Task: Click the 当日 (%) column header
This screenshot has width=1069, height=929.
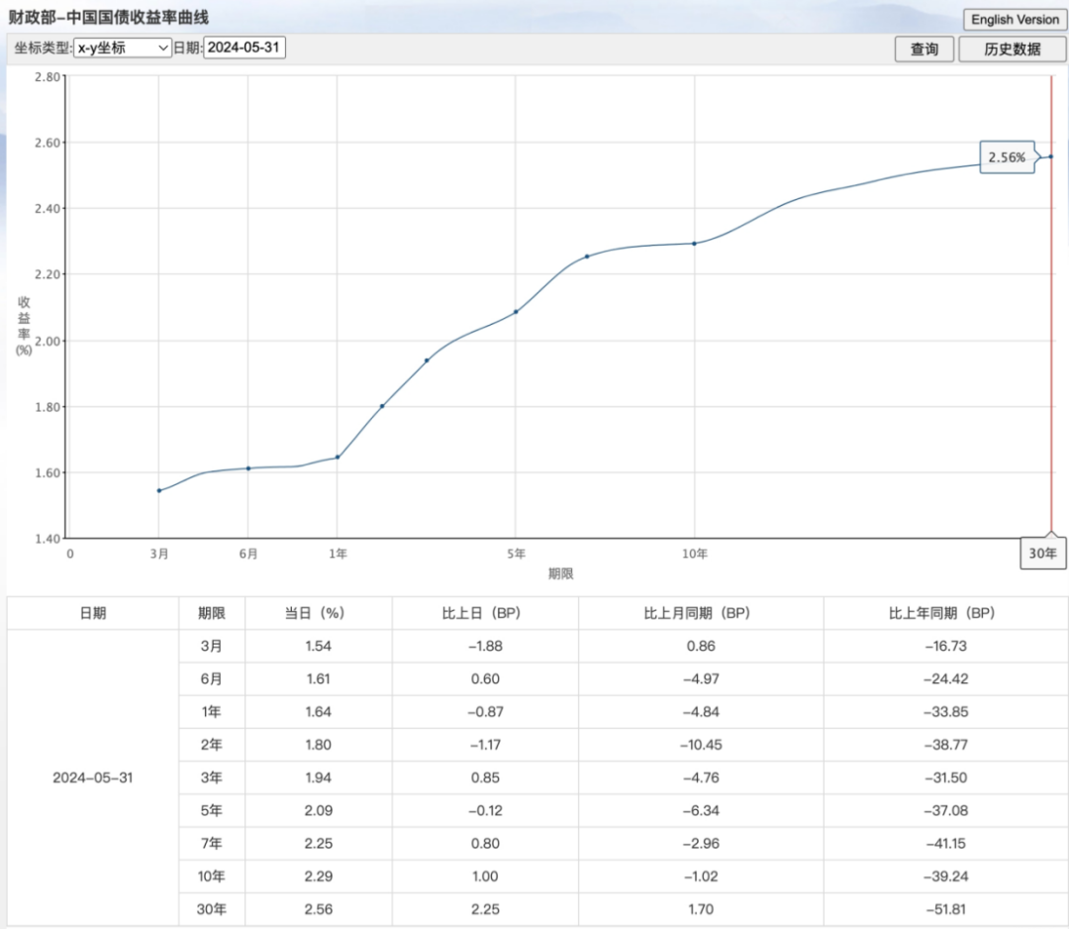Action: pyautogui.click(x=318, y=613)
